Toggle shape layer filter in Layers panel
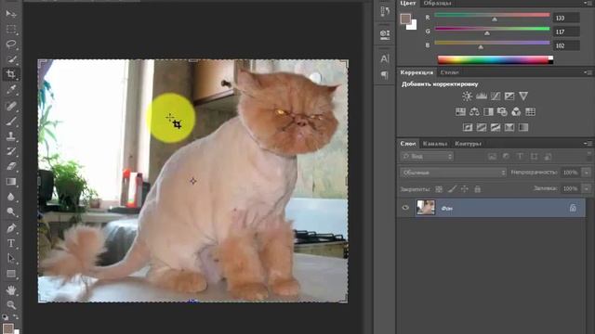The image size is (595, 334). coord(534,157)
